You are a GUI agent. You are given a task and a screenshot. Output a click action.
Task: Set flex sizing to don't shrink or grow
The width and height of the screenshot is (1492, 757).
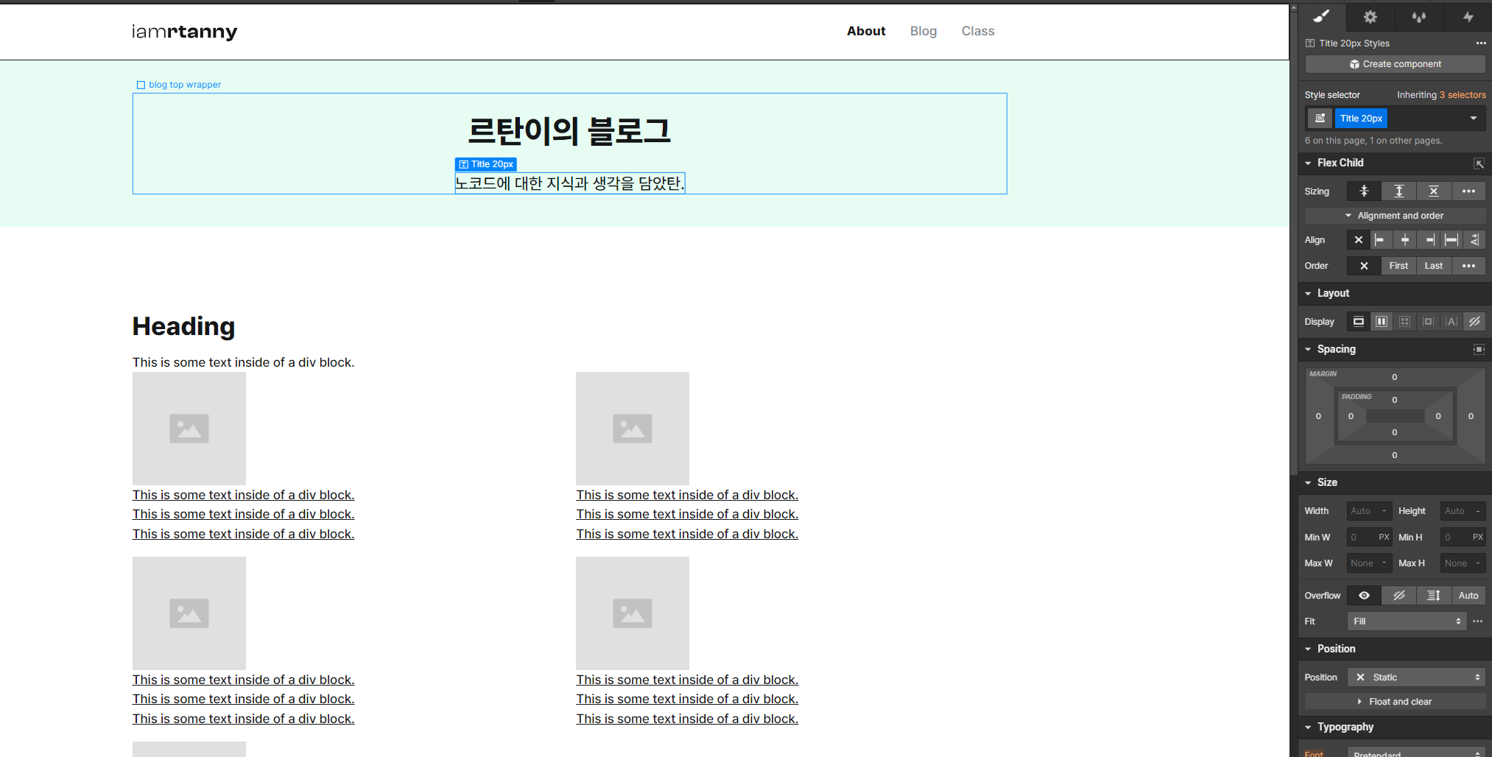[x=1433, y=191]
